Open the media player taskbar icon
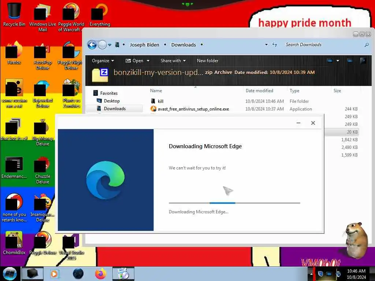 tap(54, 274)
